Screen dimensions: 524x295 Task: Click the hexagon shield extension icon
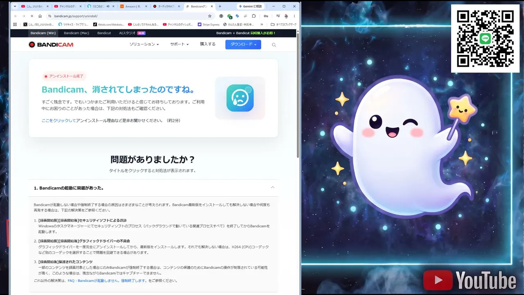click(221, 16)
